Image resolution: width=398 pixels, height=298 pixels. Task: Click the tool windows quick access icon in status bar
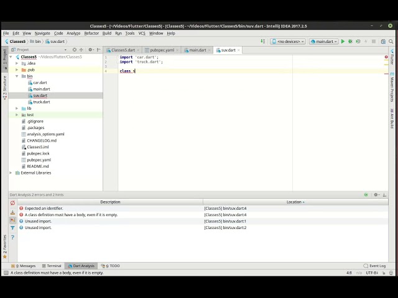[x=6, y=273]
